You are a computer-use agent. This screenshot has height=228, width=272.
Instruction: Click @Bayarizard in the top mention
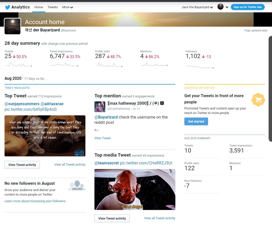pyautogui.click(x=106, y=117)
